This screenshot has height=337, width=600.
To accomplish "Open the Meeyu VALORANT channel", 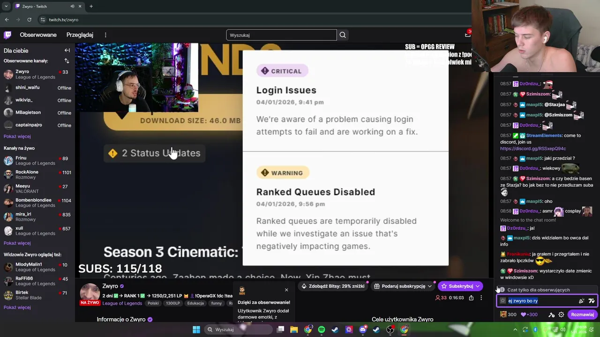I will click(37, 189).
